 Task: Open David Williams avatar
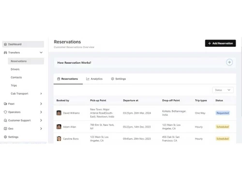[x=59, y=113]
